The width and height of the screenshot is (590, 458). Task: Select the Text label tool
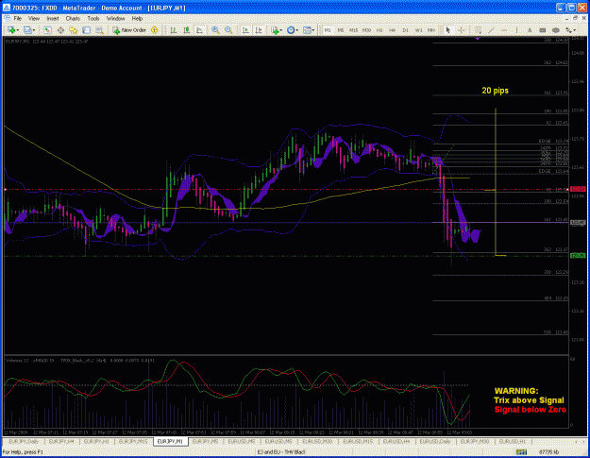530,30
